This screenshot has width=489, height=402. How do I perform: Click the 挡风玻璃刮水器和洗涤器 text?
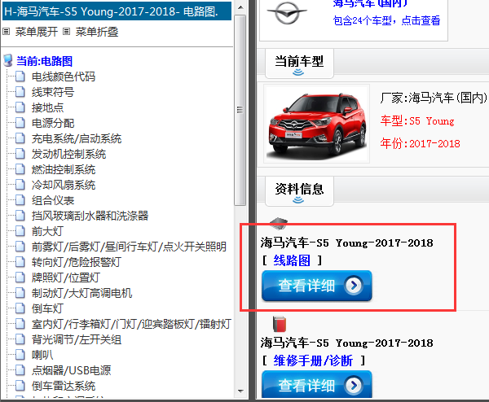[90, 216]
